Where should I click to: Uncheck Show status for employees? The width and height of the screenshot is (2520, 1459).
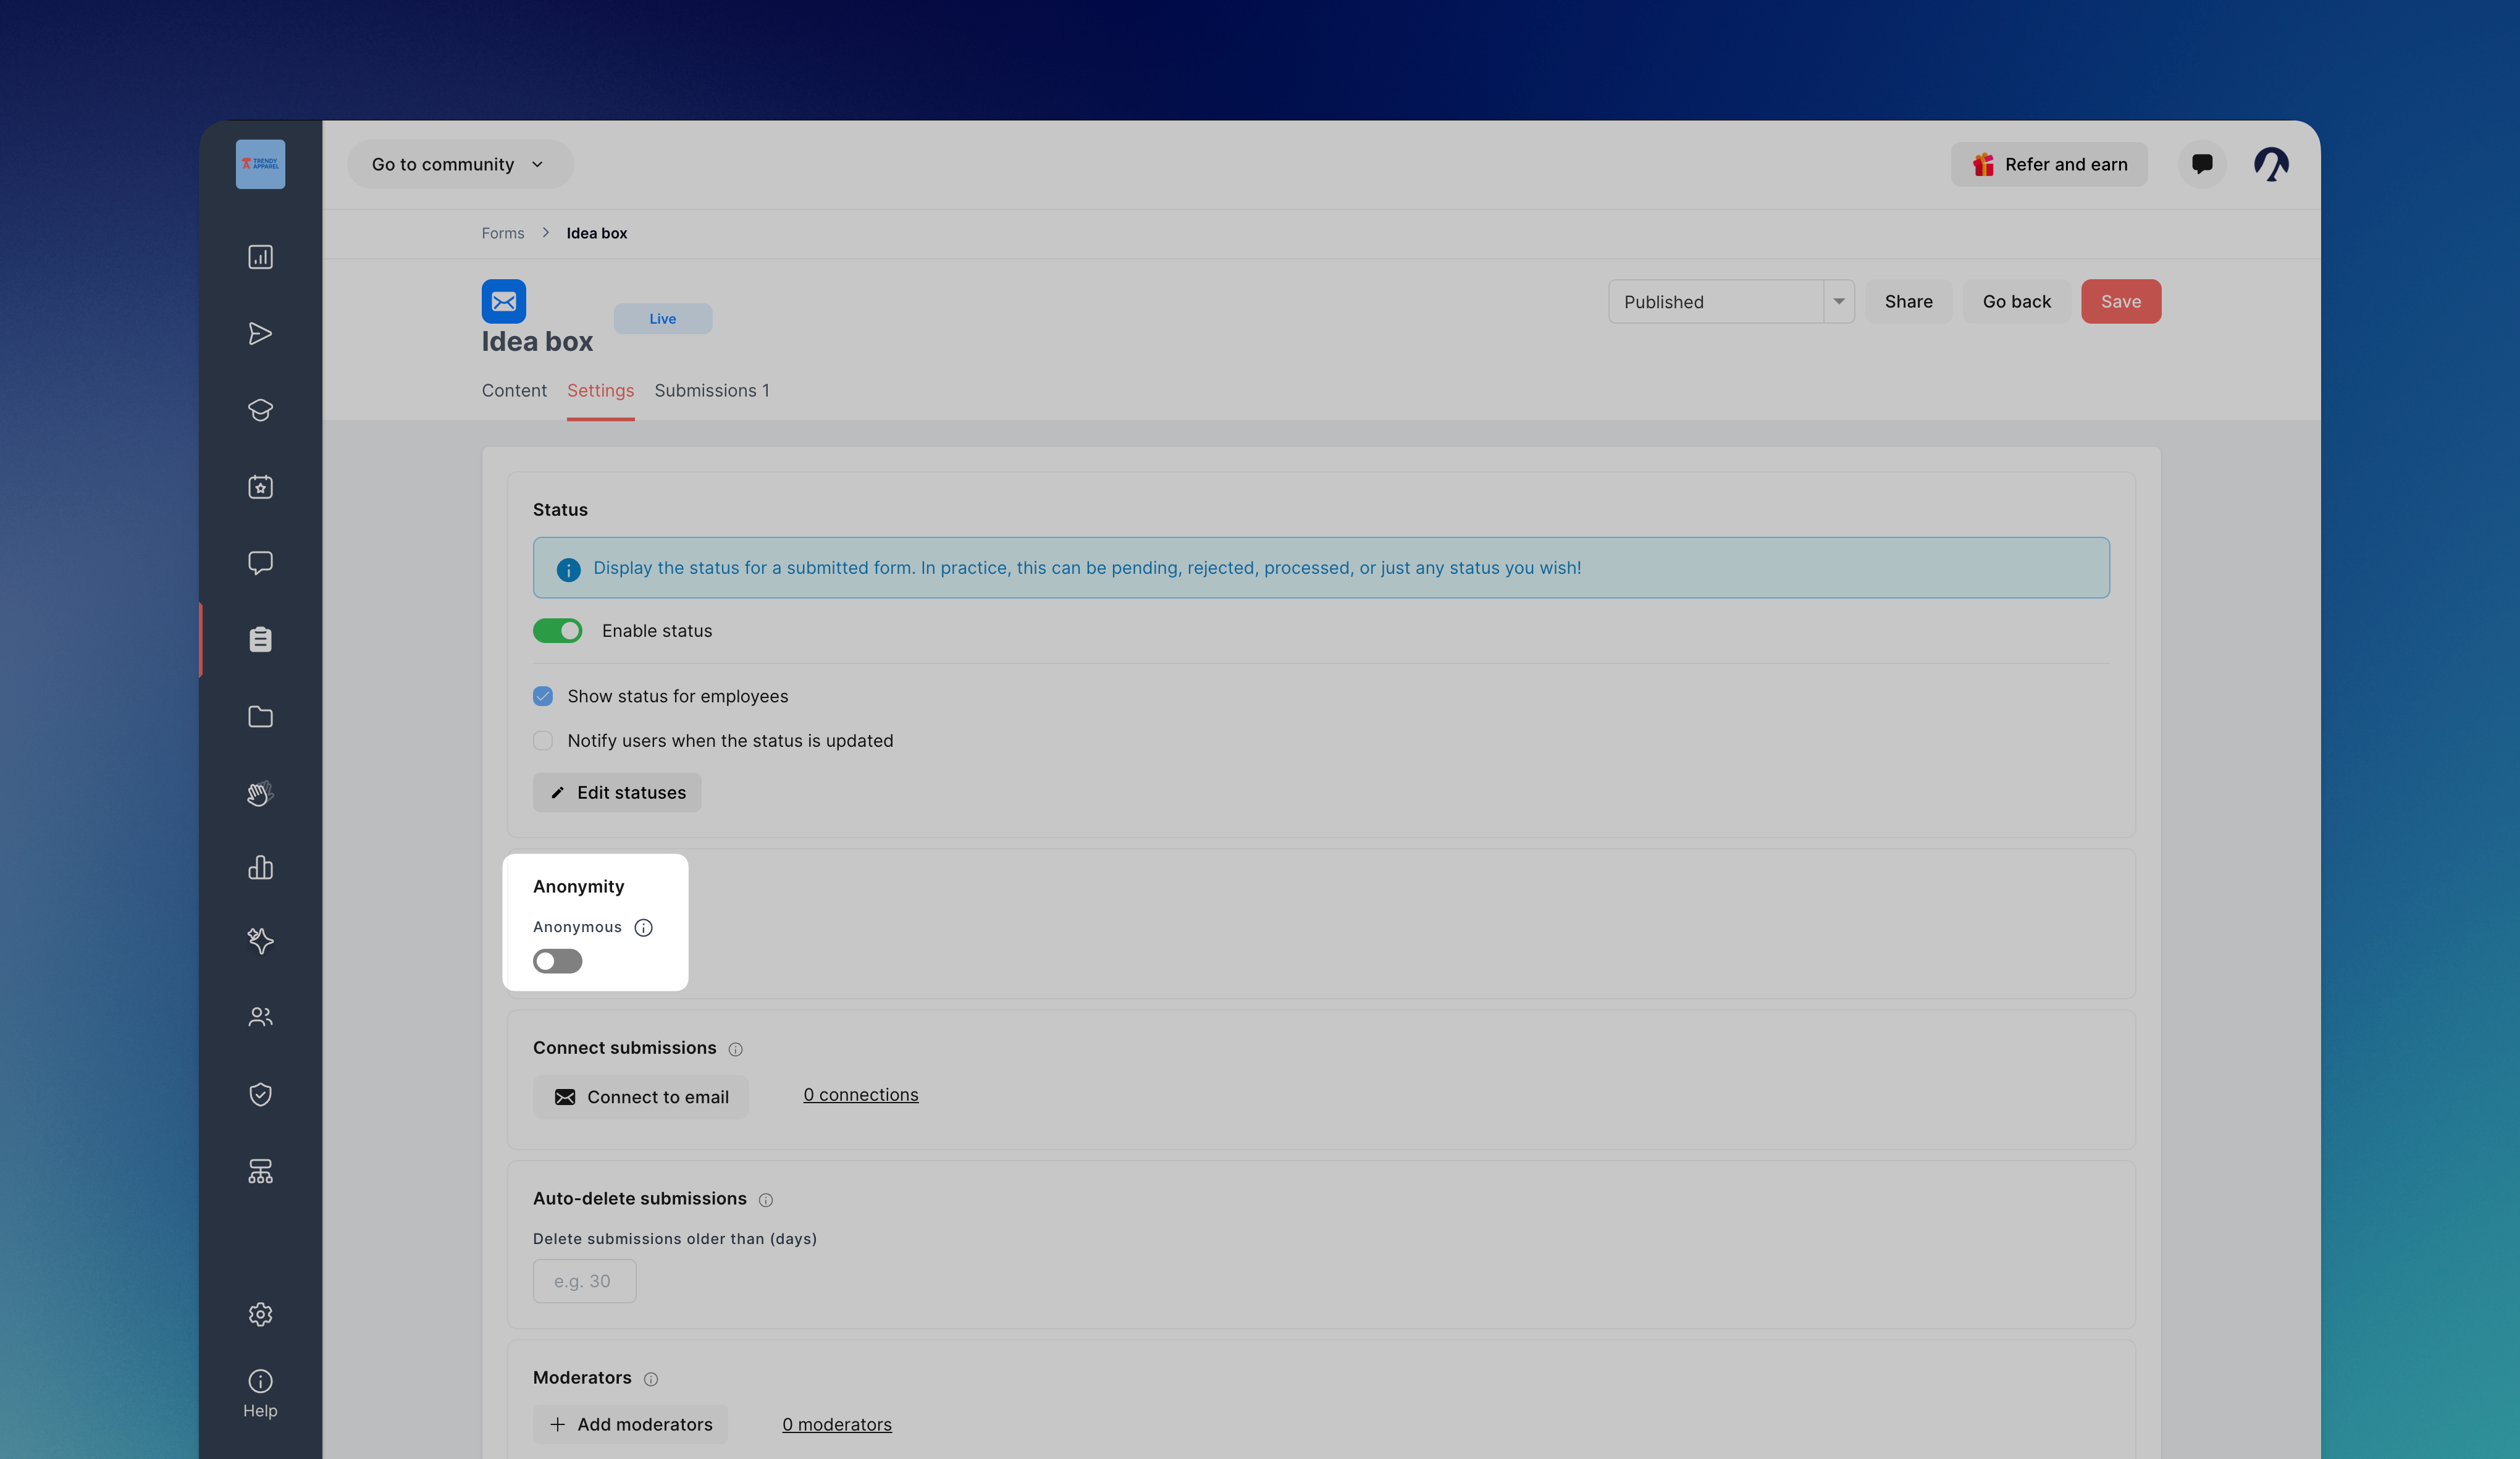tap(543, 696)
